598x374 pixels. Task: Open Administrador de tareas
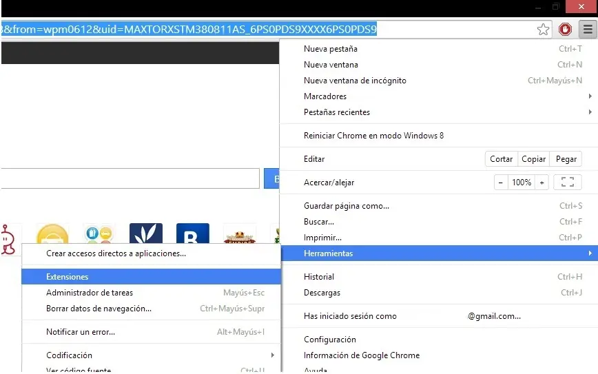(x=152, y=293)
